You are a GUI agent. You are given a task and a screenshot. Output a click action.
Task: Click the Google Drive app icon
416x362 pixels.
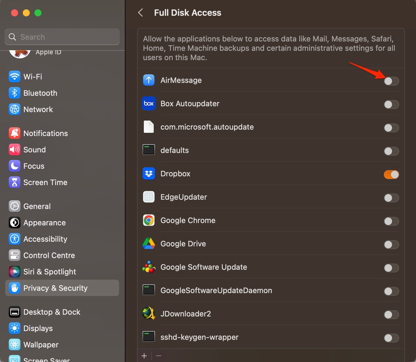[149, 243]
